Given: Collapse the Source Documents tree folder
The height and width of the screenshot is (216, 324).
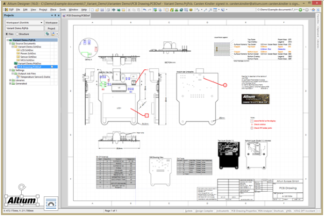Looking at the screenshot, I should pyautogui.click(x=10, y=43).
